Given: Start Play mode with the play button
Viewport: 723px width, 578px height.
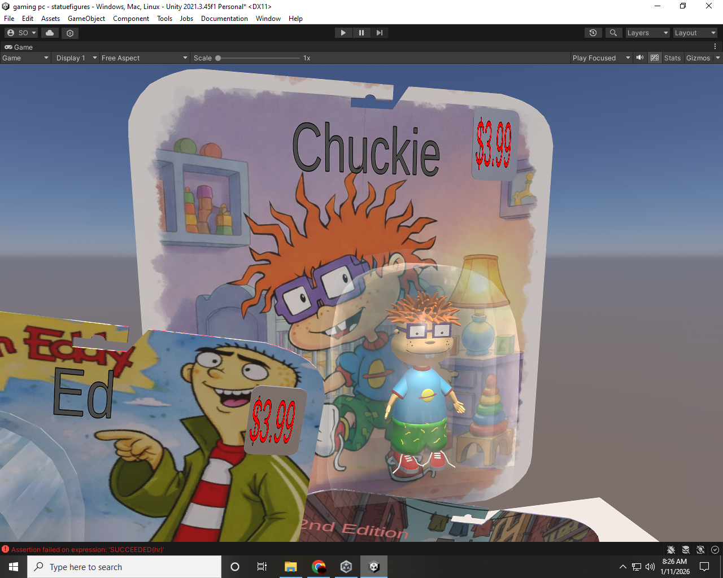Looking at the screenshot, I should click(343, 33).
